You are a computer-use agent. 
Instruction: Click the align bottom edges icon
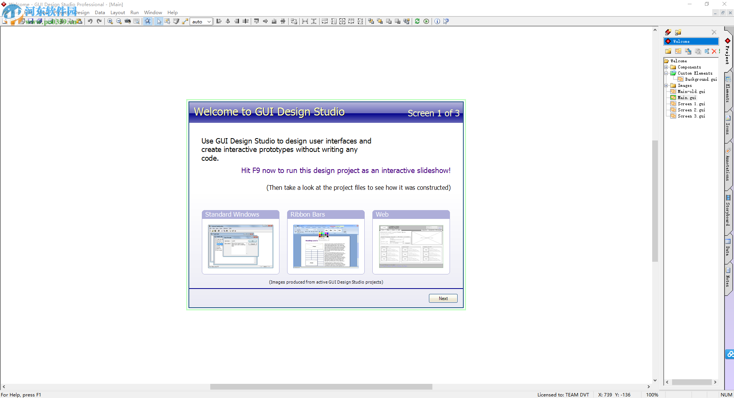pyautogui.click(x=274, y=21)
